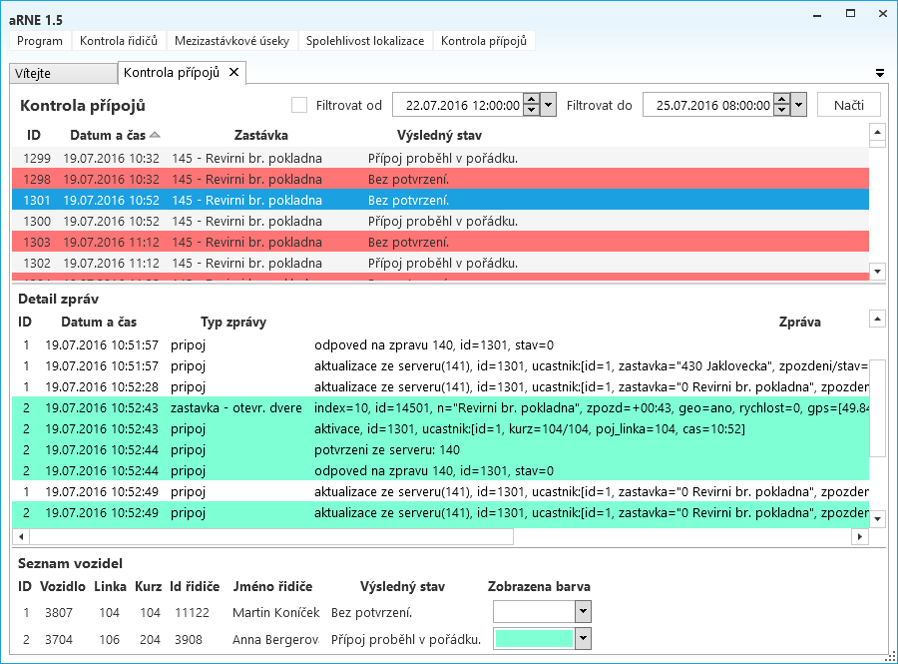Enable the Filtrovat od checkbox
Screen dimensions: 898x664
click(x=299, y=105)
